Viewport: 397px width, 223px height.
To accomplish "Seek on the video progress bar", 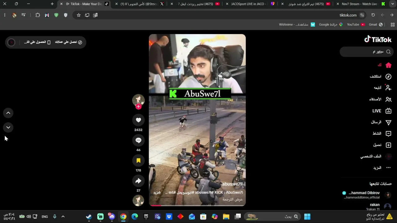I will (197, 205).
